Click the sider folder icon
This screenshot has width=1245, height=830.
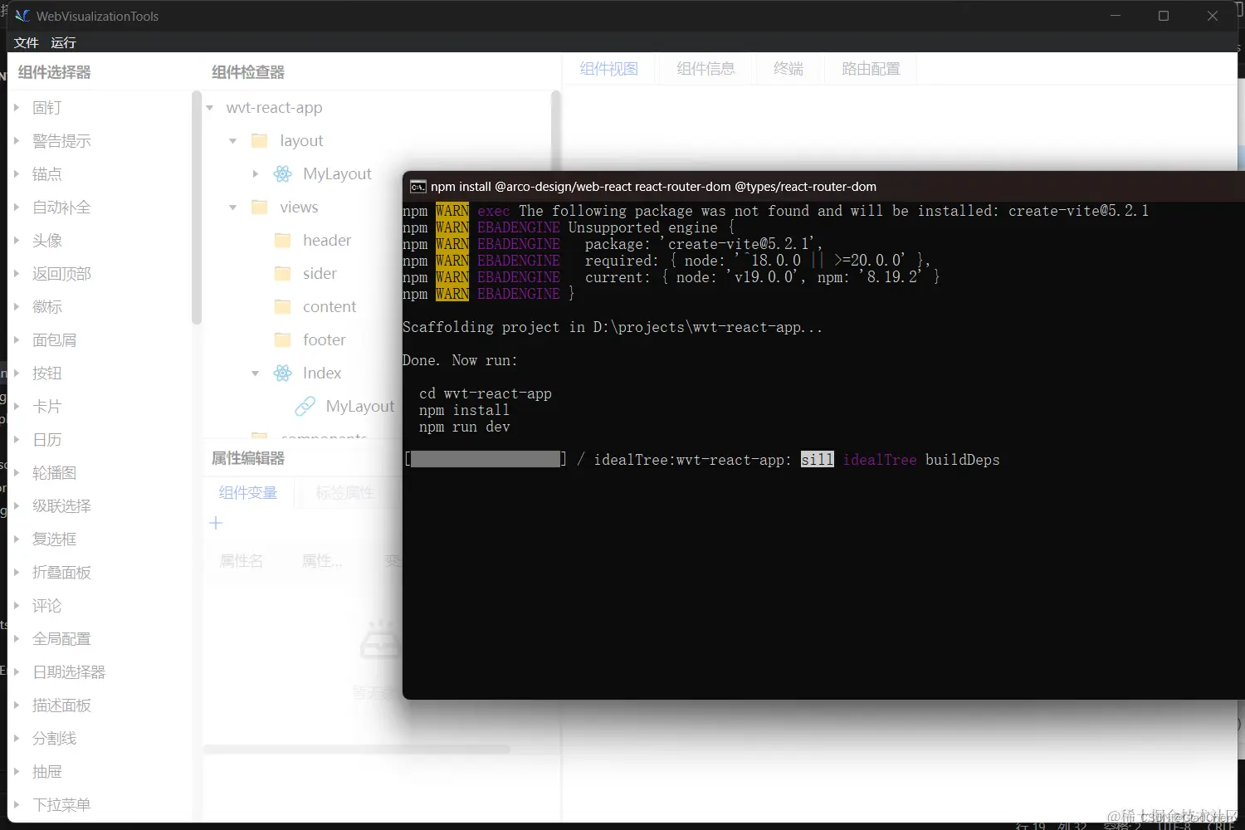(283, 274)
